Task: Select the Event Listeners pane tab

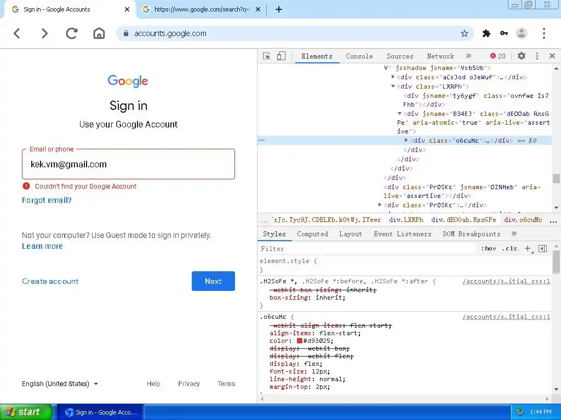Action: (x=403, y=234)
